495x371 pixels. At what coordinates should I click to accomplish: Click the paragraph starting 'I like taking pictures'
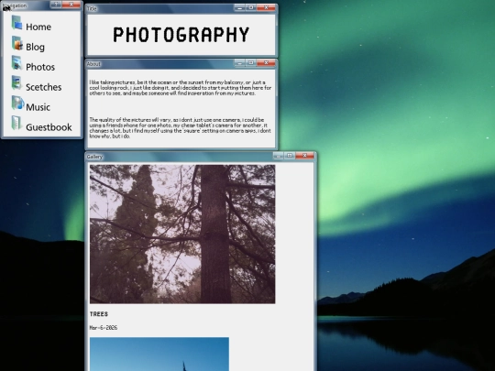[x=181, y=88]
